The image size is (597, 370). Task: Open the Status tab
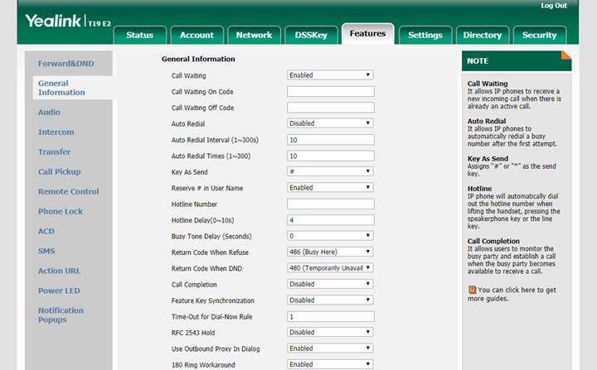(x=139, y=35)
